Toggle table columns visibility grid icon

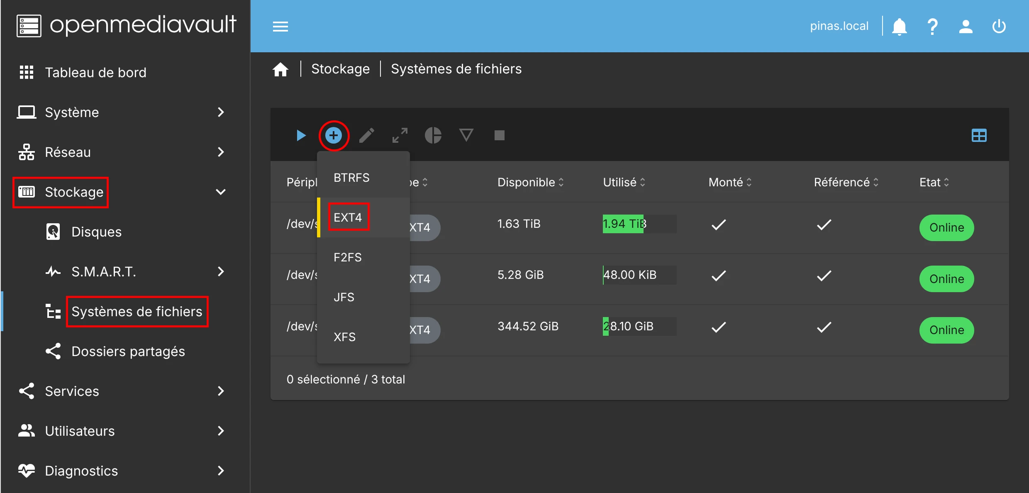pyautogui.click(x=979, y=135)
